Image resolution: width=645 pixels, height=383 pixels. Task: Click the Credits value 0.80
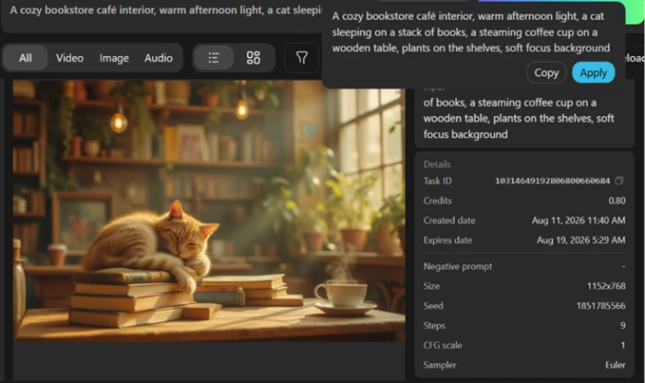616,201
